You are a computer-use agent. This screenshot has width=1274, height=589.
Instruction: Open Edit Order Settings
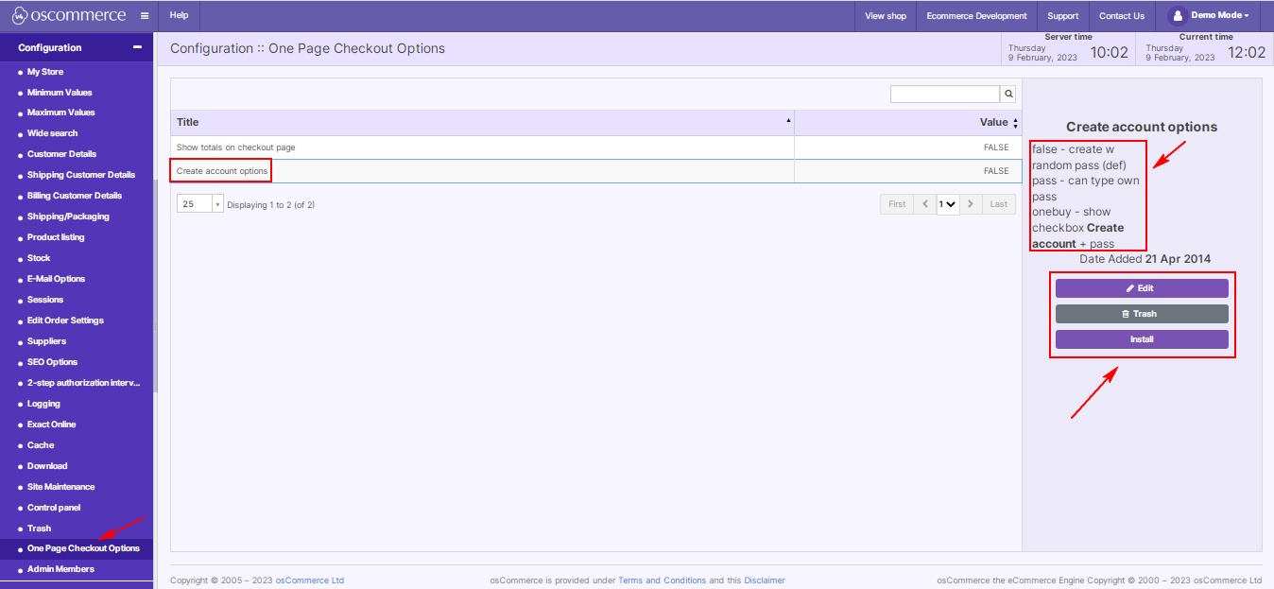pyautogui.click(x=65, y=320)
